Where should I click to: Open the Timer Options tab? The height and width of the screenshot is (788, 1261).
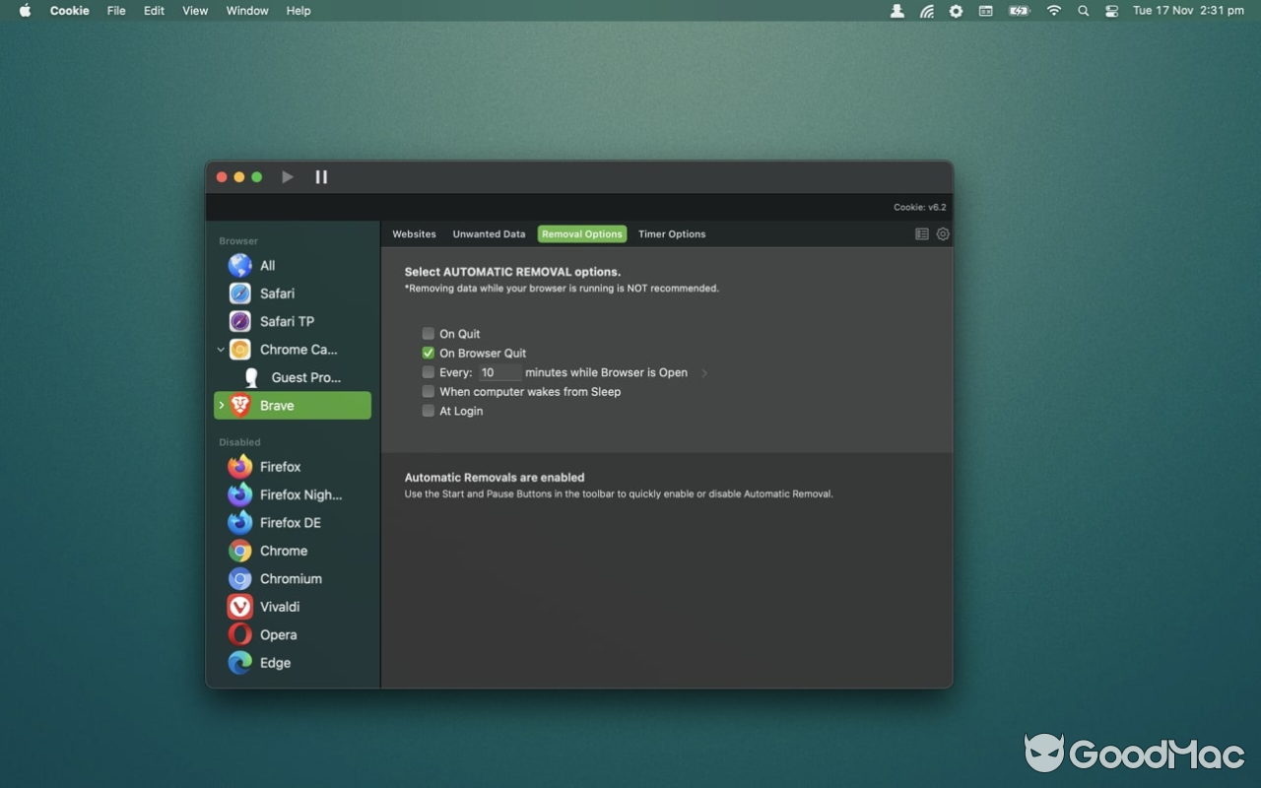[x=672, y=234]
